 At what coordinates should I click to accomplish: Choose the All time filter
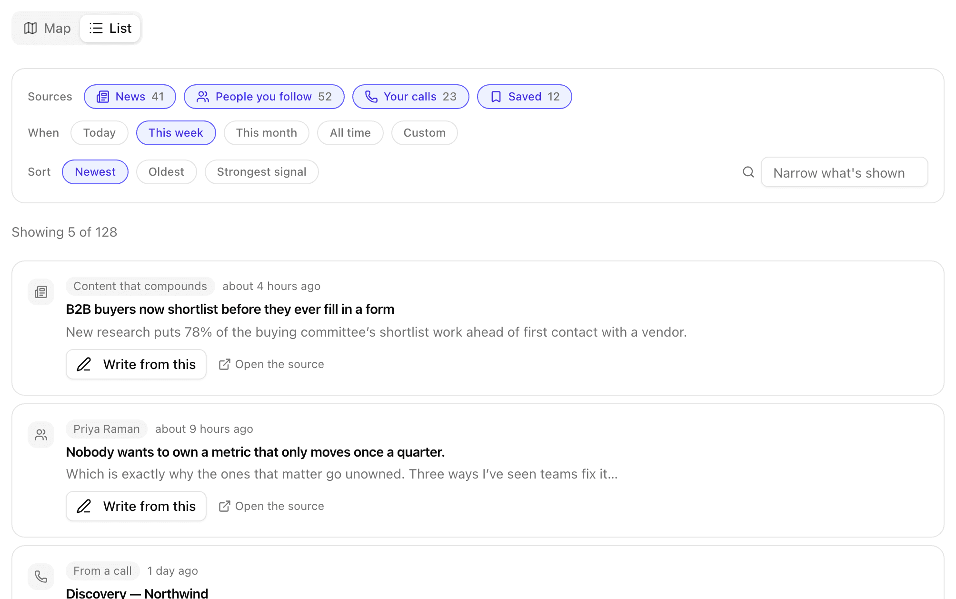350,133
